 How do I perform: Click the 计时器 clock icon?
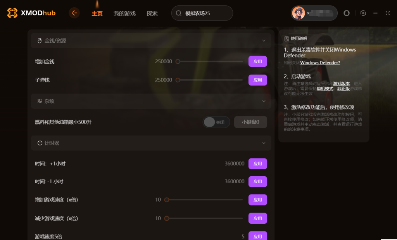pos(40,143)
